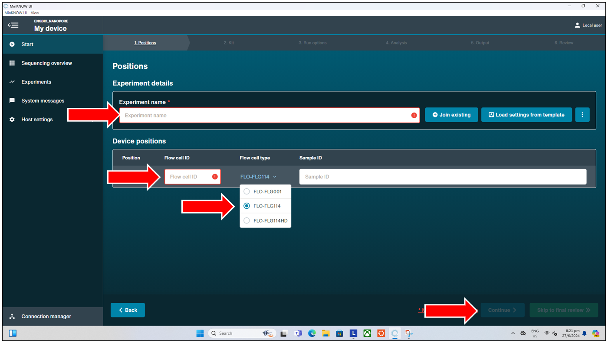
Task: Open the MinKNOW UI menu in menu bar
Action: coord(16,13)
